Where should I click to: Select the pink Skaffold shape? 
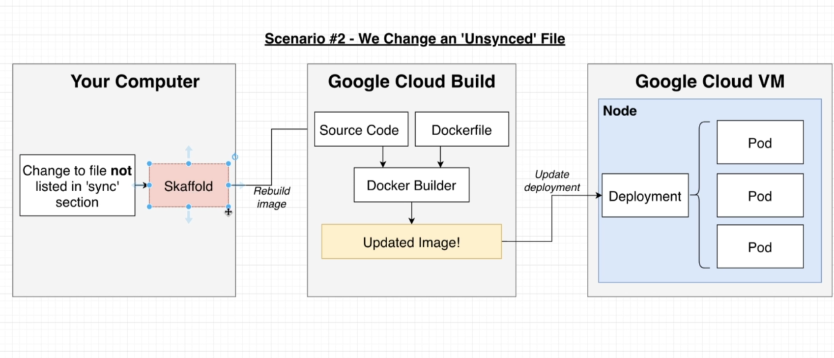(189, 185)
